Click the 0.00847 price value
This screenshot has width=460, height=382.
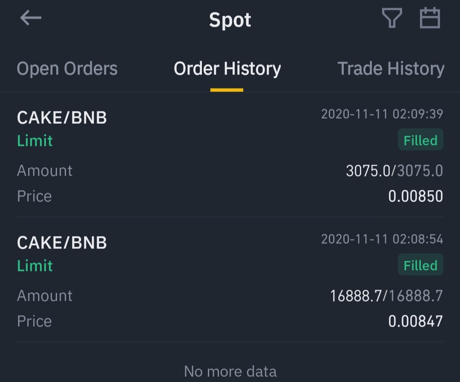415,321
